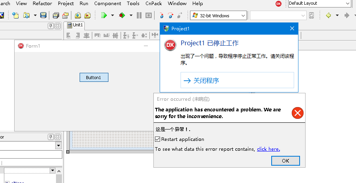Close the Project1 stopped working dialog
This screenshot has width=356, height=183.
pyautogui.click(x=292, y=28)
